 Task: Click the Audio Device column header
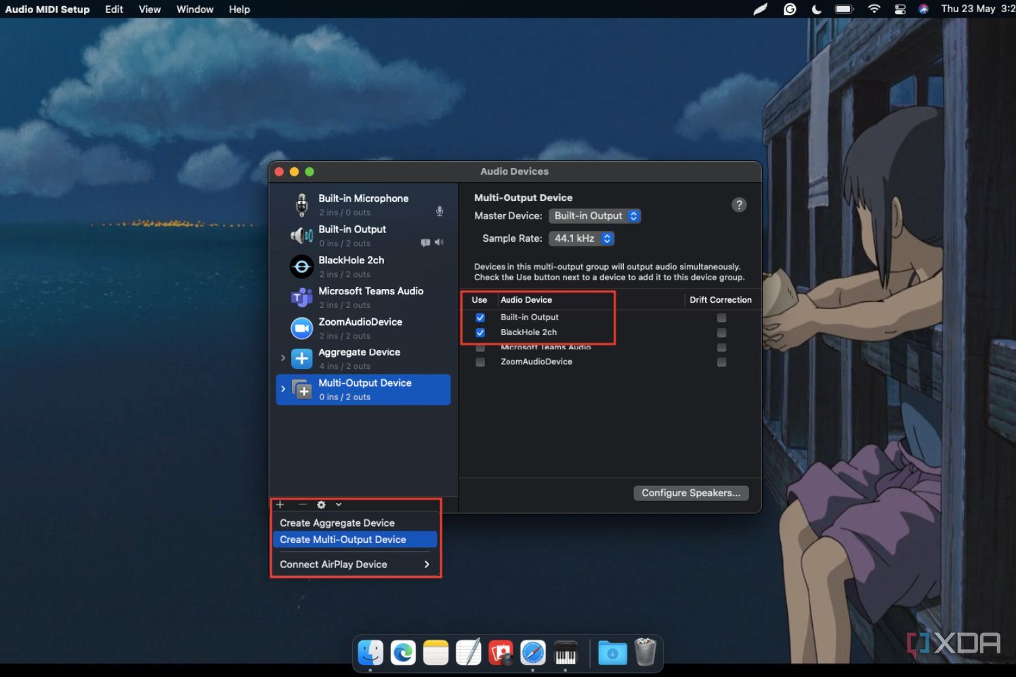(x=526, y=300)
